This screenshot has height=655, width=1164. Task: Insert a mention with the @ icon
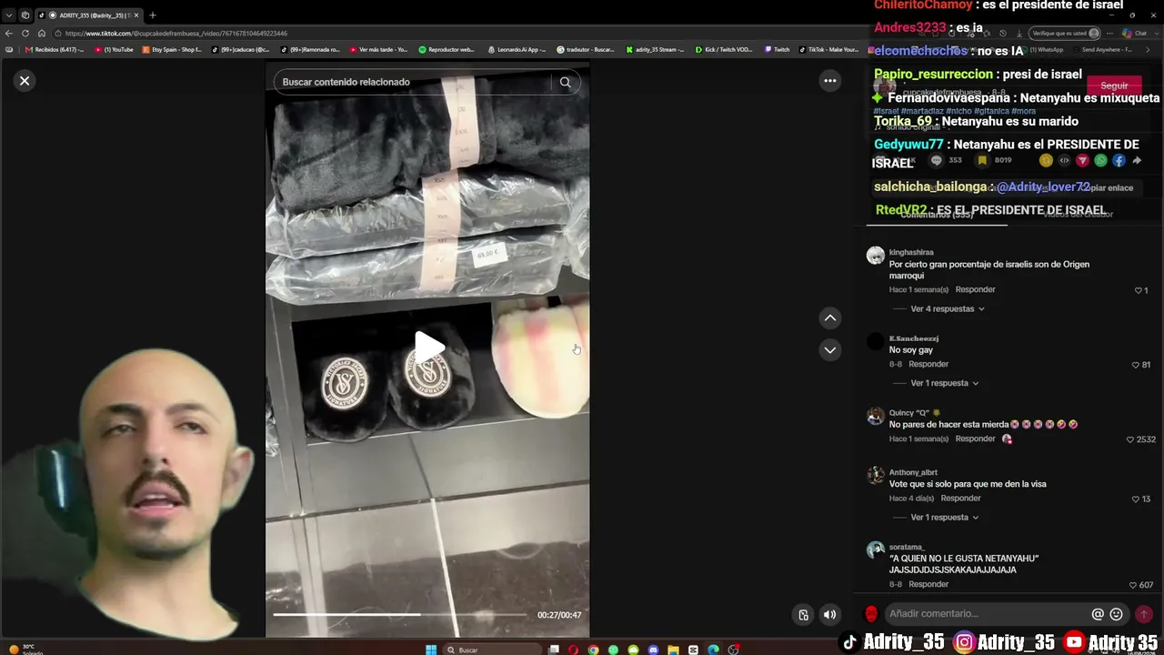[1098, 614]
